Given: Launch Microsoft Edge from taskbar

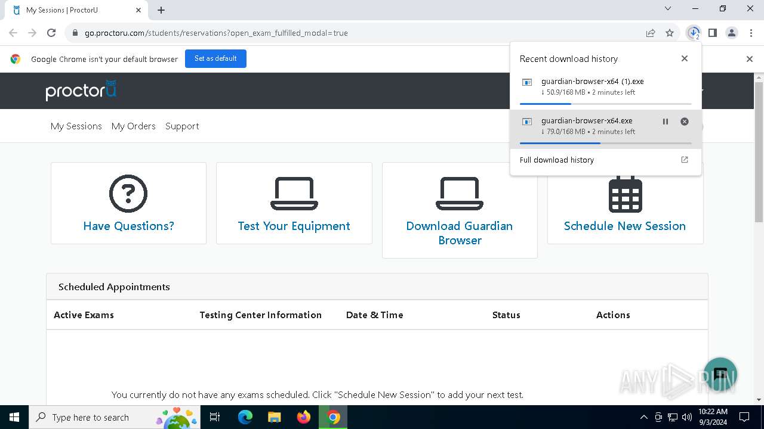Looking at the screenshot, I should [x=245, y=417].
